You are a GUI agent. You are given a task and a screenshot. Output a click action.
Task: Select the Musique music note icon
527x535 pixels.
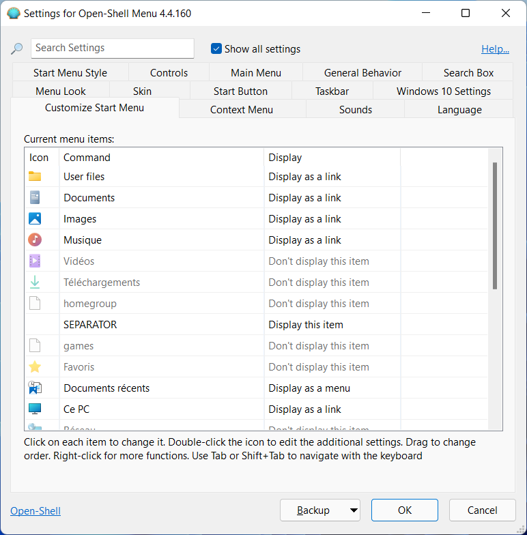pos(35,240)
